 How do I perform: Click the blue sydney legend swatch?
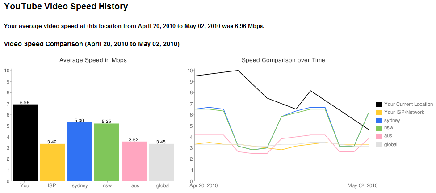click(x=379, y=121)
